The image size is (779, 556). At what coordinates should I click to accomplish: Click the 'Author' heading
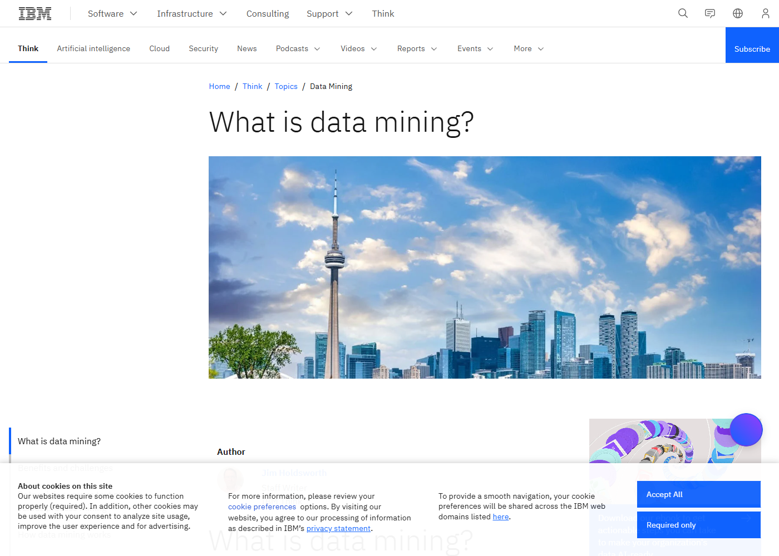tap(231, 452)
